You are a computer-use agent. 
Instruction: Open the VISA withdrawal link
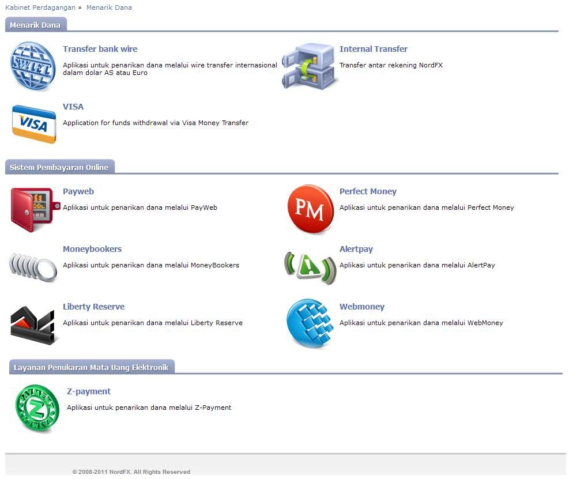pos(73,107)
